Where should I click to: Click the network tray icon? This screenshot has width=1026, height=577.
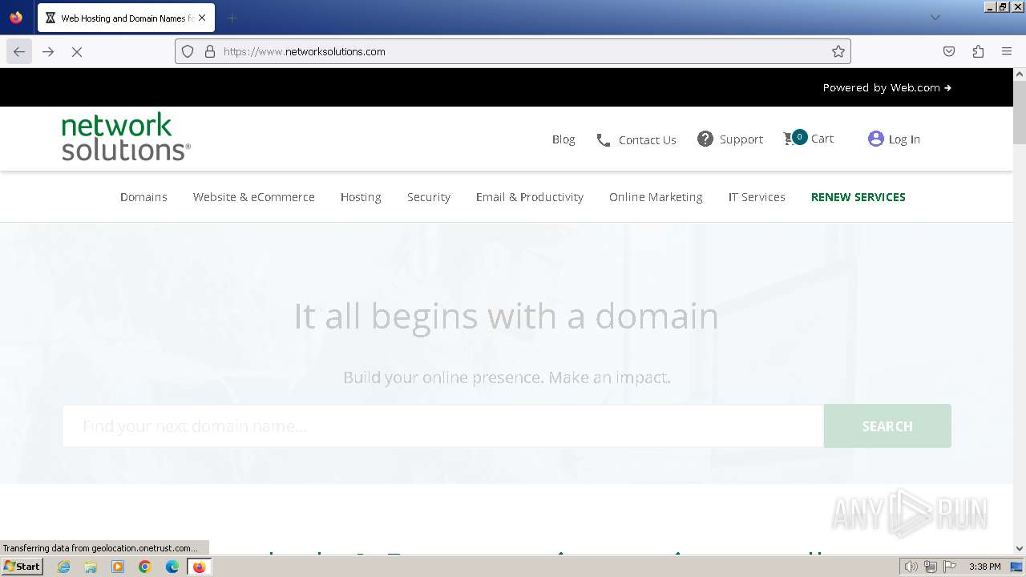click(x=931, y=567)
